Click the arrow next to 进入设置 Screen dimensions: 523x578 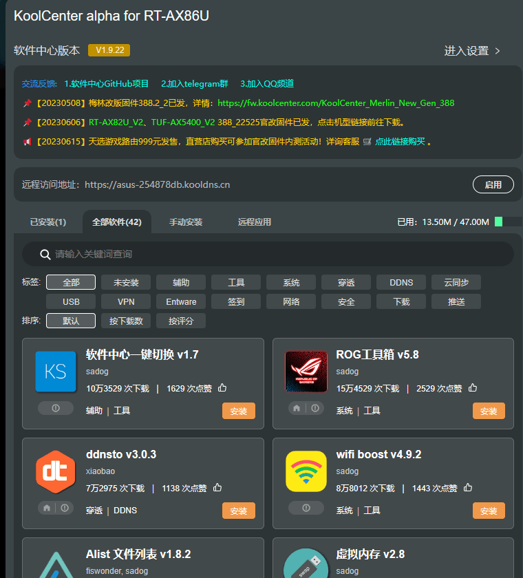498,51
